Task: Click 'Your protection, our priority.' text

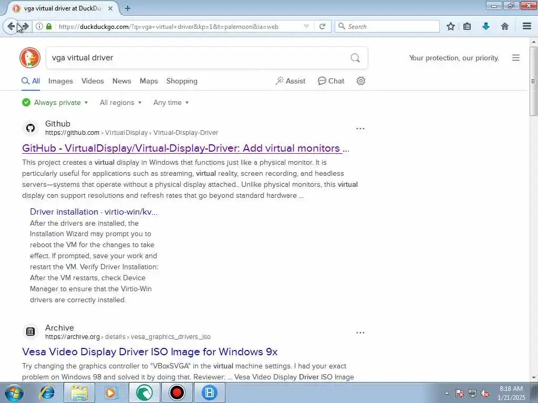Action: pos(454,58)
